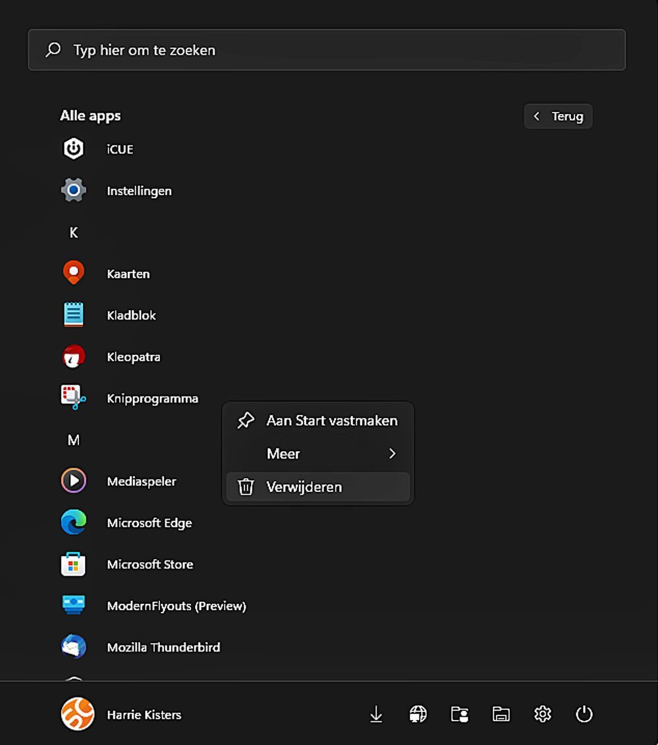The image size is (658, 745).
Task: Open Downloads folder icon in bottom bar
Action: (x=376, y=714)
